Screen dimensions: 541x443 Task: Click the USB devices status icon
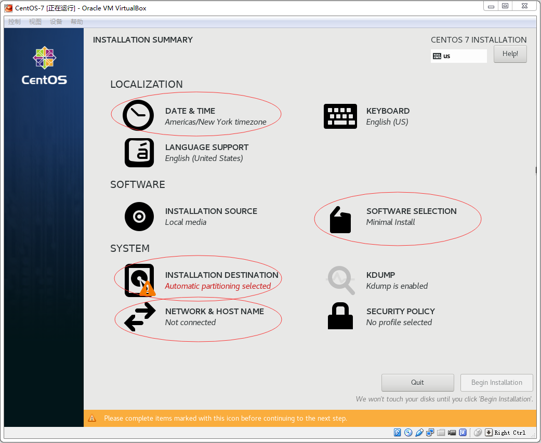[419, 433]
